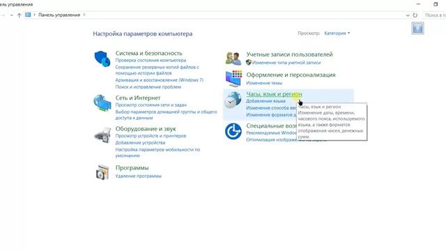This screenshot has width=446, height=251.
Task: Expand chevron before Панель управления breadcrumb
Action: [x=34, y=15]
